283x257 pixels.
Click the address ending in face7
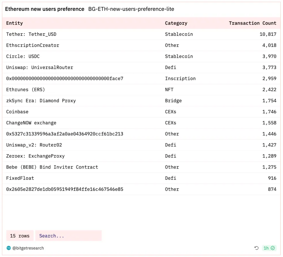[65, 78]
